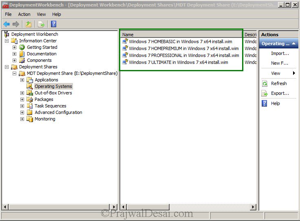Expand the Packages node
The height and width of the screenshot is (221, 300).
point(22,99)
